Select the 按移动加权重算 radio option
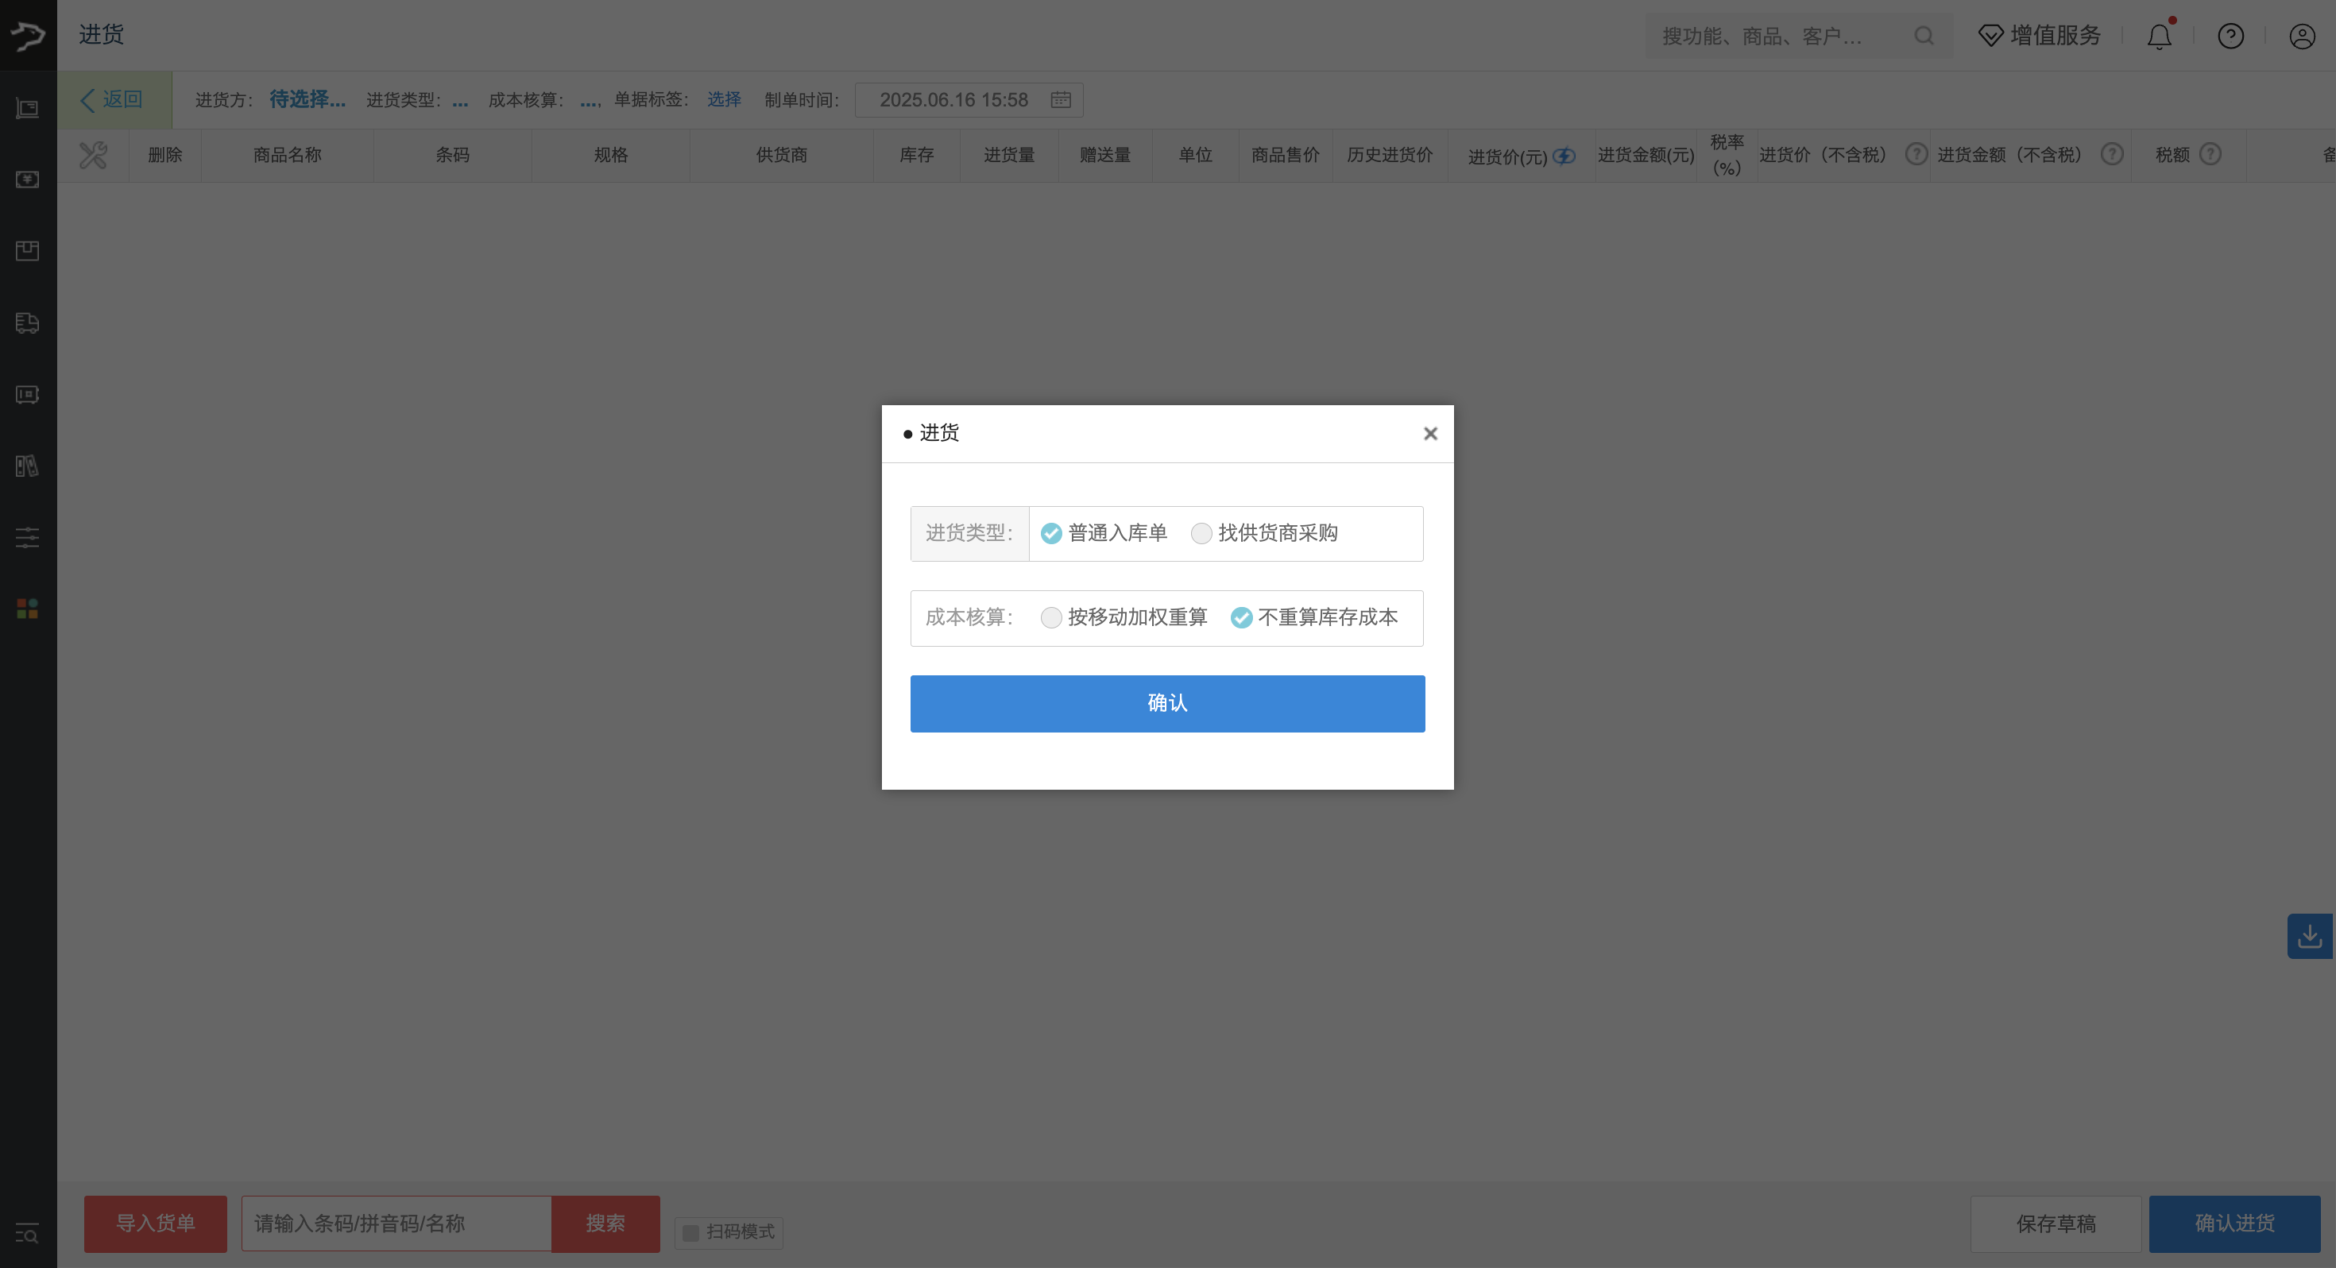This screenshot has height=1268, width=2336. pyautogui.click(x=1051, y=617)
